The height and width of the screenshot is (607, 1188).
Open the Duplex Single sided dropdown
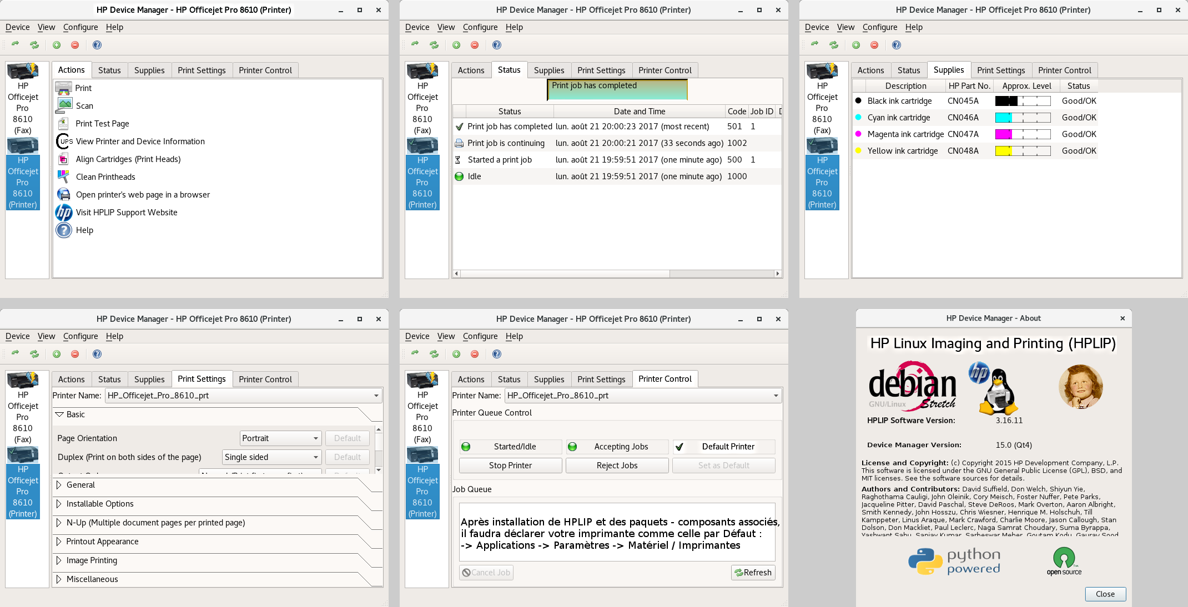point(271,457)
